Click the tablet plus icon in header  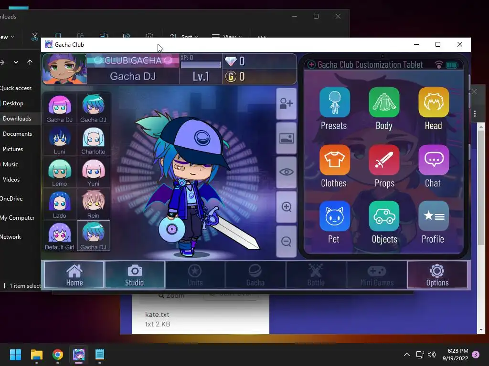[x=311, y=65]
